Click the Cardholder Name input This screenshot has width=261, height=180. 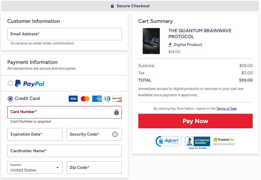(x=64, y=151)
